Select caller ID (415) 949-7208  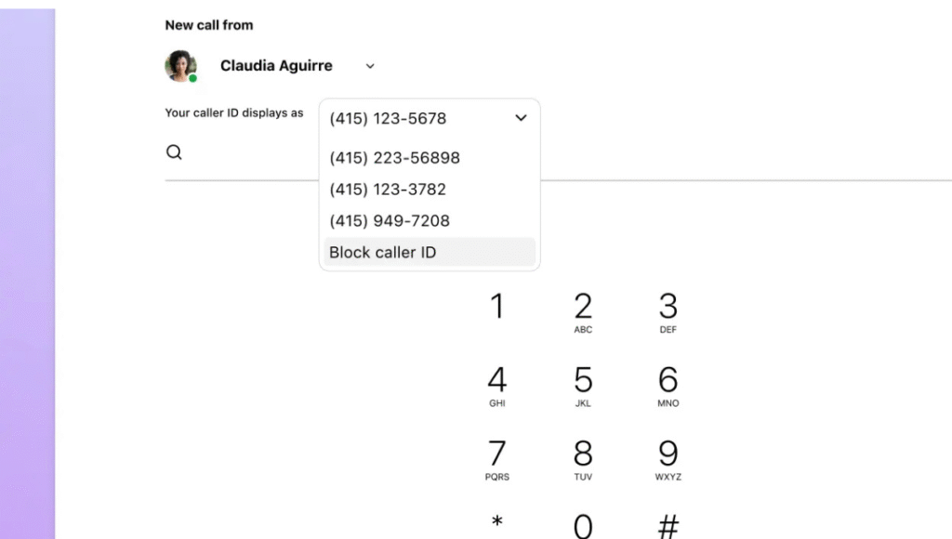tap(390, 220)
